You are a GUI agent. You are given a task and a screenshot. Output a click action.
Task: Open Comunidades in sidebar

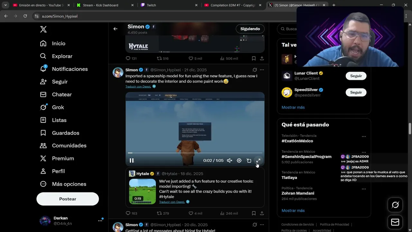pyautogui.click(x=63, y=146)
